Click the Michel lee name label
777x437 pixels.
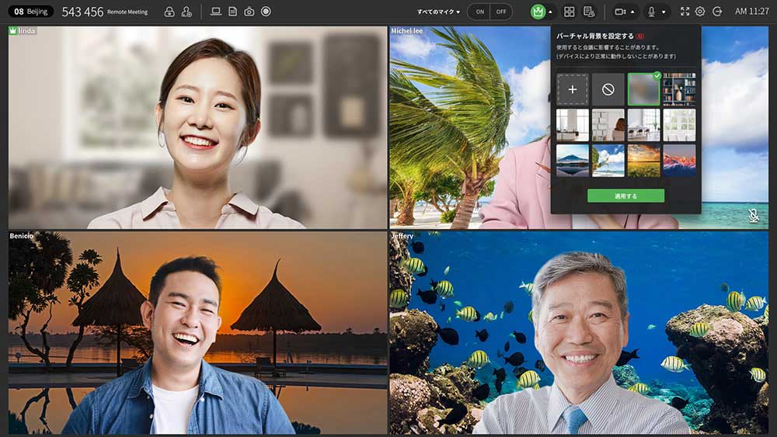[x=407, y=31]
